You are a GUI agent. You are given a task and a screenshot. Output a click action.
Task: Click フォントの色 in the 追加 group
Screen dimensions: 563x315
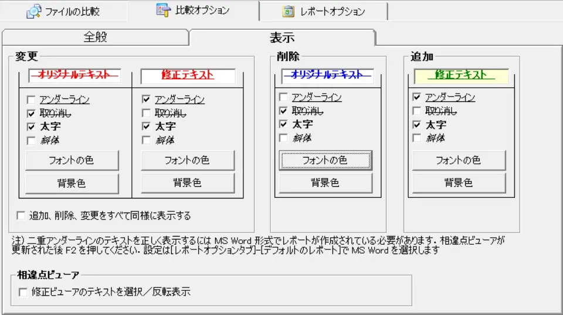point(459,160)
